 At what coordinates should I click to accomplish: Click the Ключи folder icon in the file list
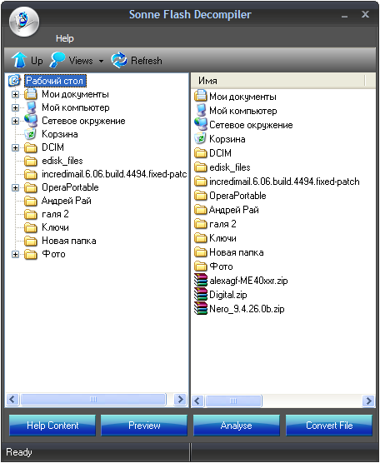(x=201, y=238)
